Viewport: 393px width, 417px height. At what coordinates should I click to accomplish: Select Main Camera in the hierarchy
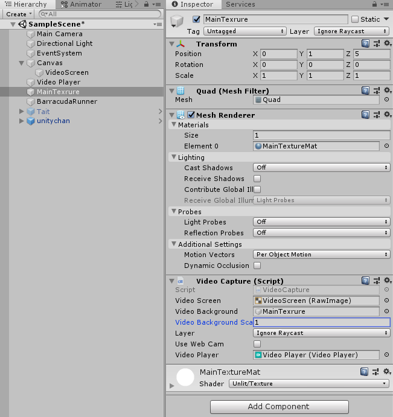point(60,34)
